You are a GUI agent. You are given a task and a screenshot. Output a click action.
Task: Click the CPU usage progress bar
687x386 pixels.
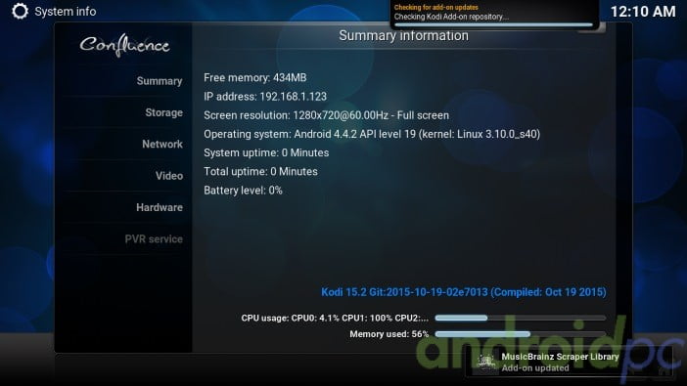click(520, 319)
